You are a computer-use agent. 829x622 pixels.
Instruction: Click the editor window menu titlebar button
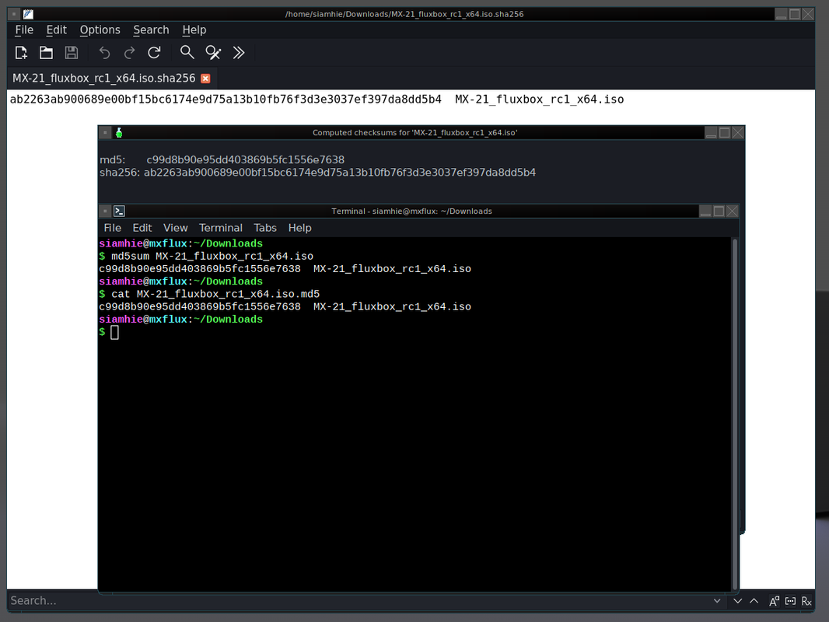14,14
